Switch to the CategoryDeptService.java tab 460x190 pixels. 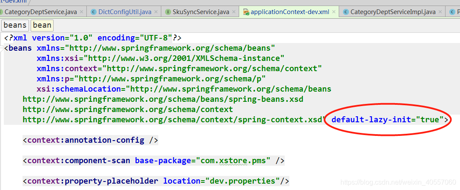tap(41, 12)
